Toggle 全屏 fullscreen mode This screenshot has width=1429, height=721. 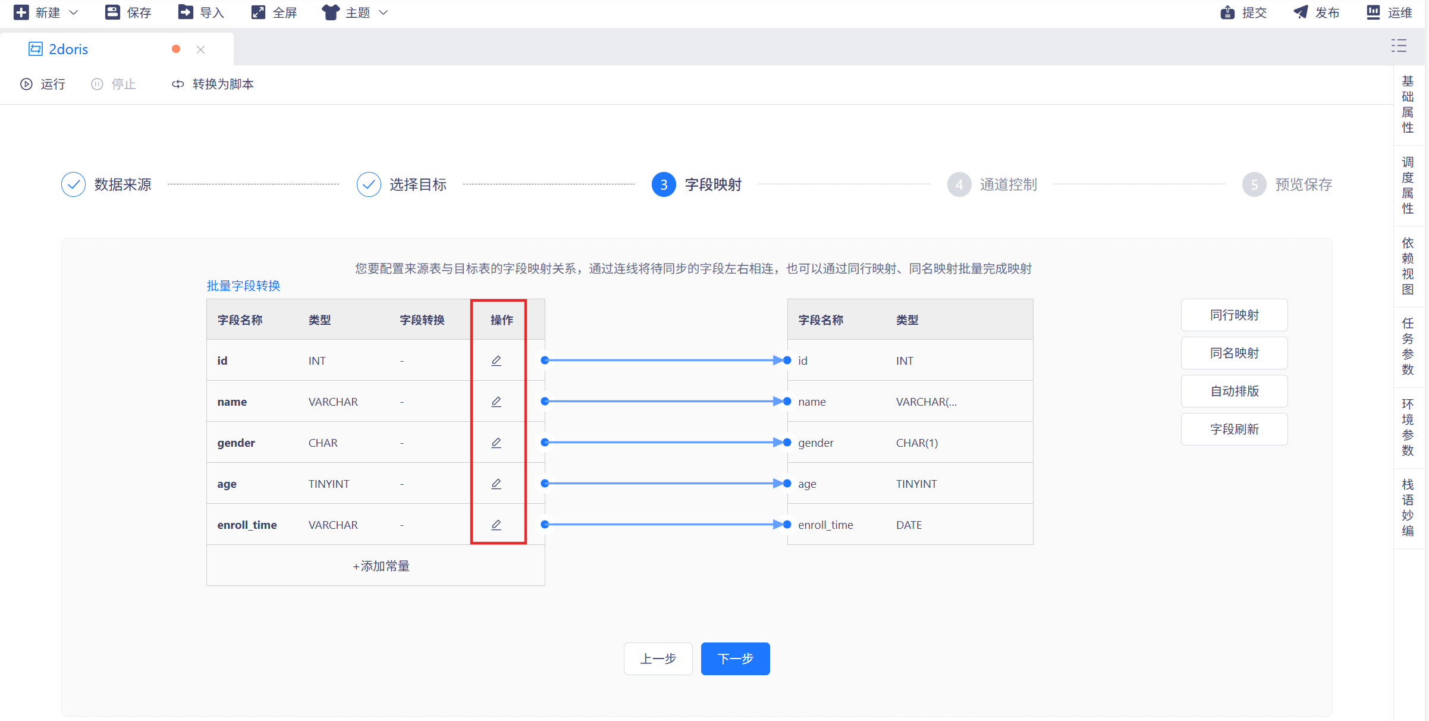[274, 12]
